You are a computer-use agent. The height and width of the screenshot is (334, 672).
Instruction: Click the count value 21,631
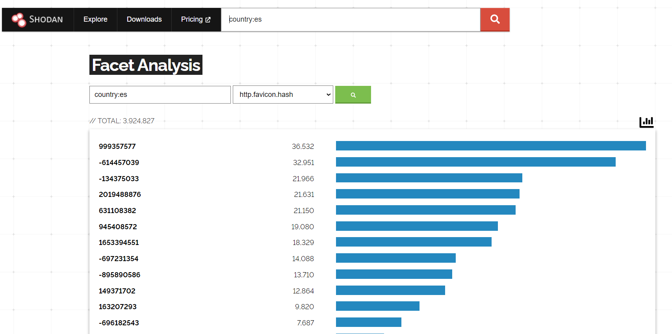click(304, 195)
